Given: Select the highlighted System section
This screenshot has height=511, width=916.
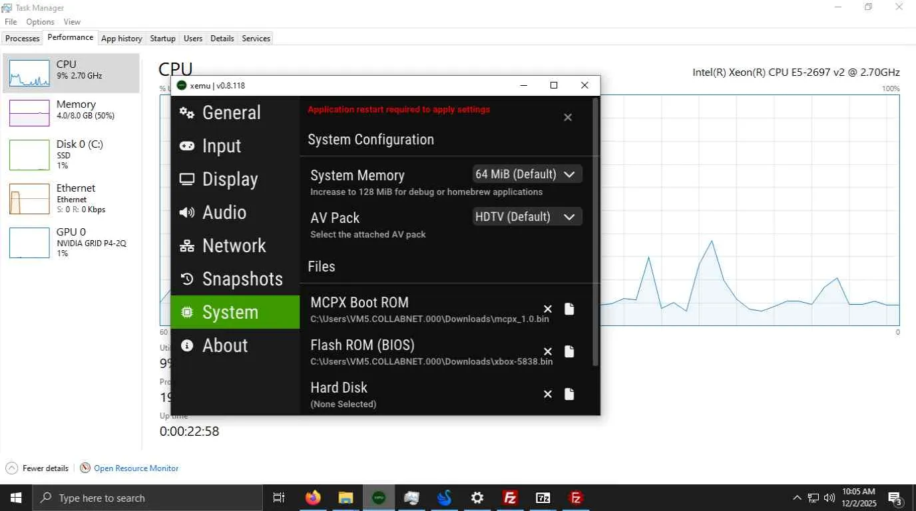Looking at the screenshot, I should (x=235, y=312).
